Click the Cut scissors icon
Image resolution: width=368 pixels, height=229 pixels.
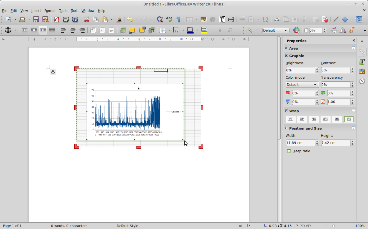coord(87,19)
